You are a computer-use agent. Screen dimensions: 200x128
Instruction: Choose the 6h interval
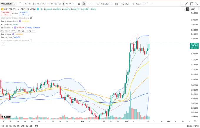[x=56, y=4]
